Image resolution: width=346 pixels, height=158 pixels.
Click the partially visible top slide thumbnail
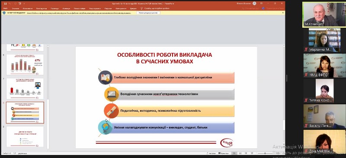[x=25, y=47]
